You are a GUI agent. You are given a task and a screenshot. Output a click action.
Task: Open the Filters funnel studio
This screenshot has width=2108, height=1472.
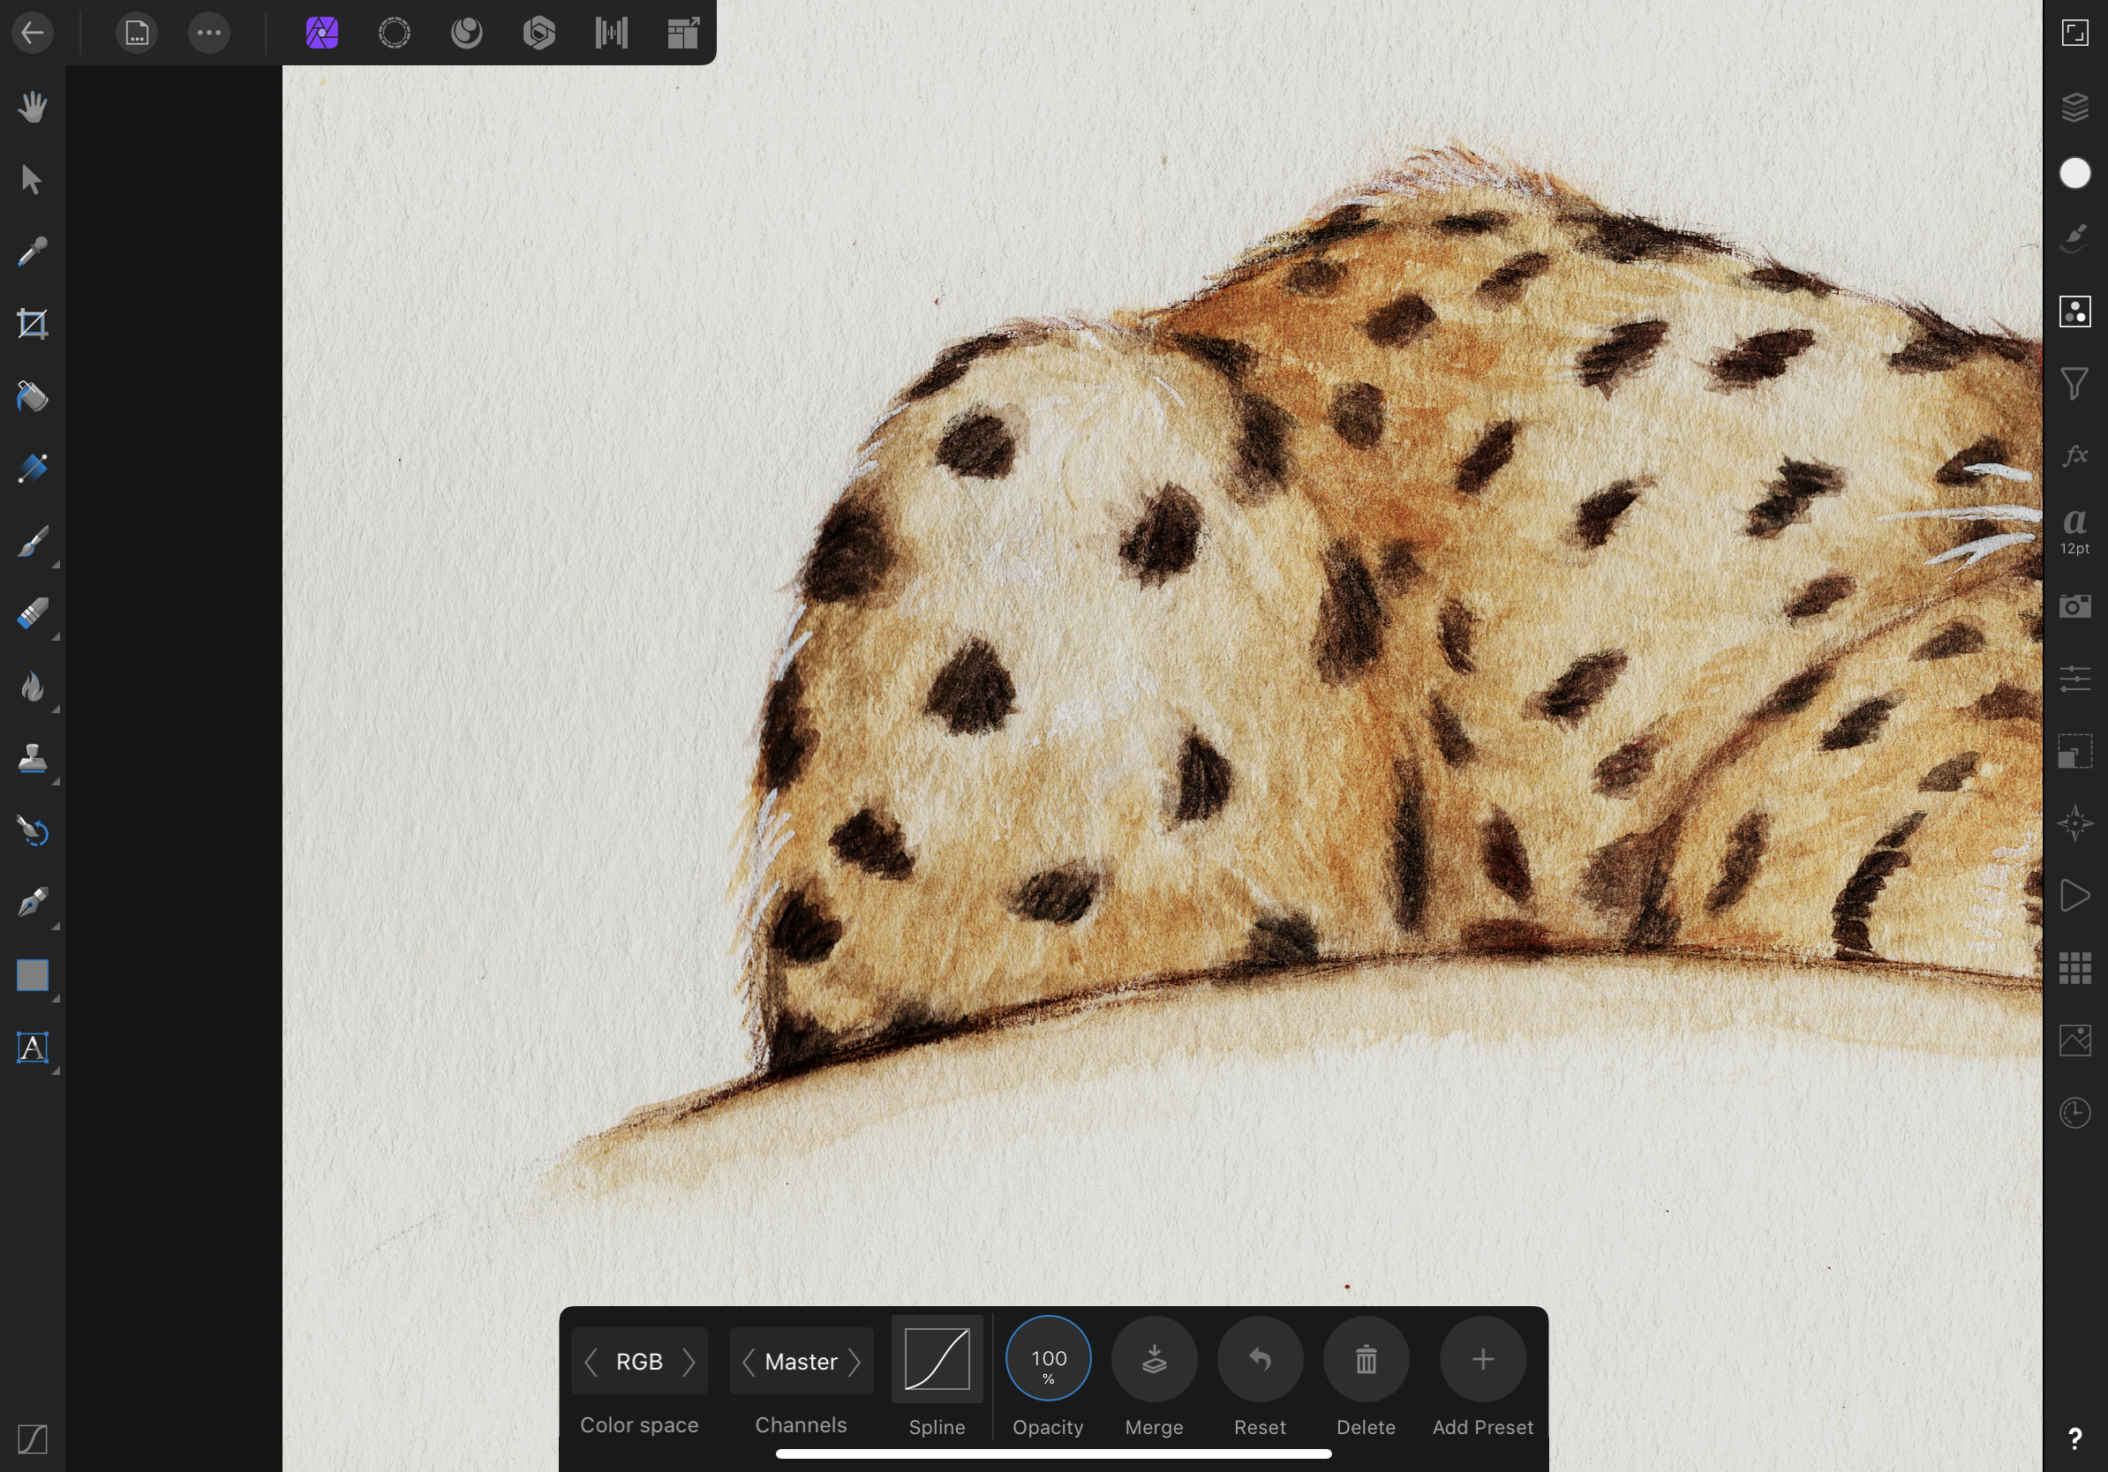2075,384
